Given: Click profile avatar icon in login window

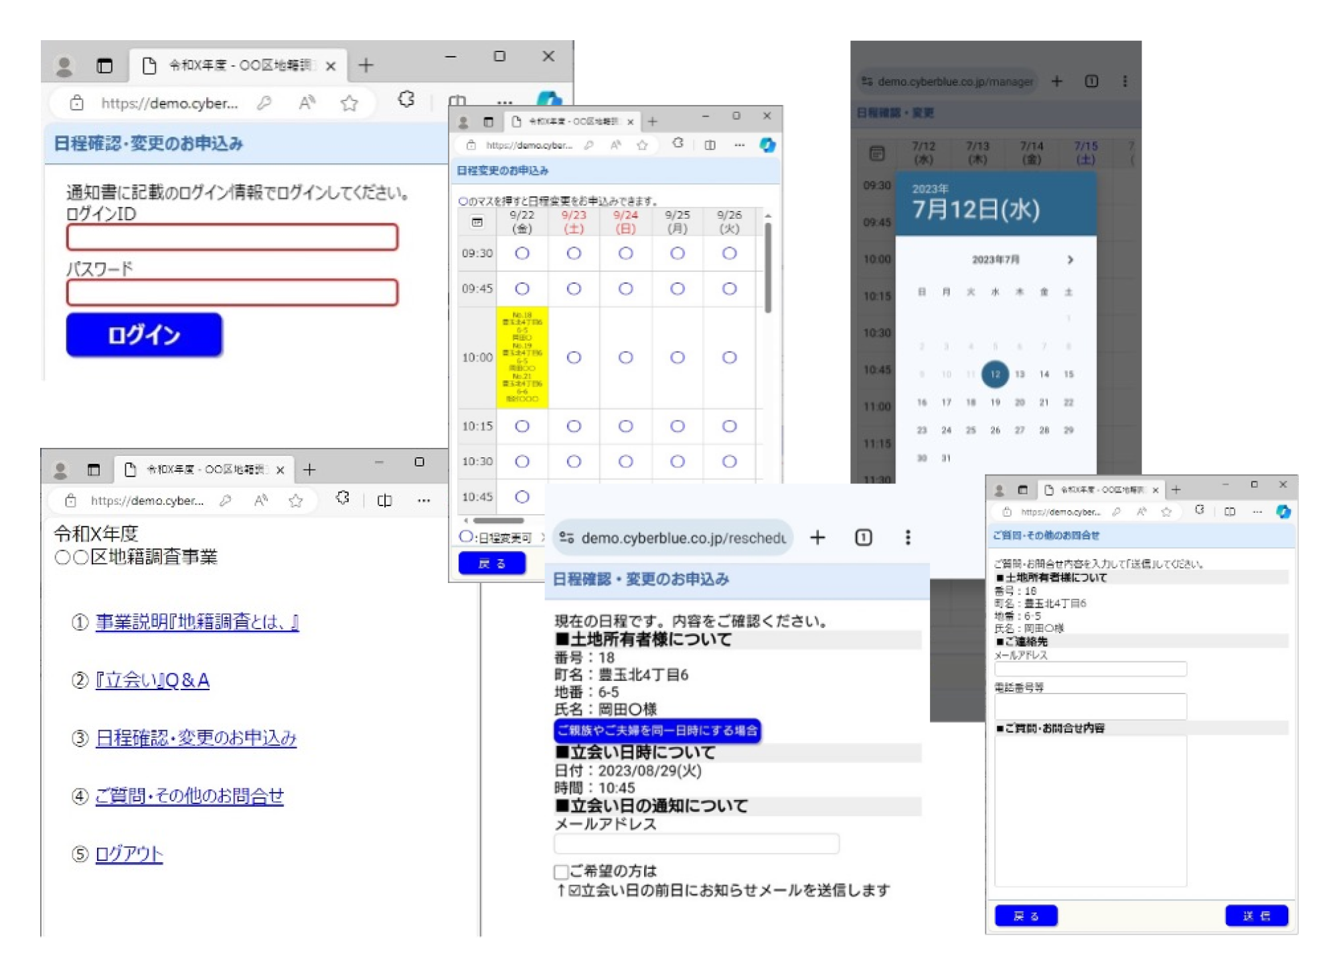Looking at the screenshot, I should click(64, 66).
